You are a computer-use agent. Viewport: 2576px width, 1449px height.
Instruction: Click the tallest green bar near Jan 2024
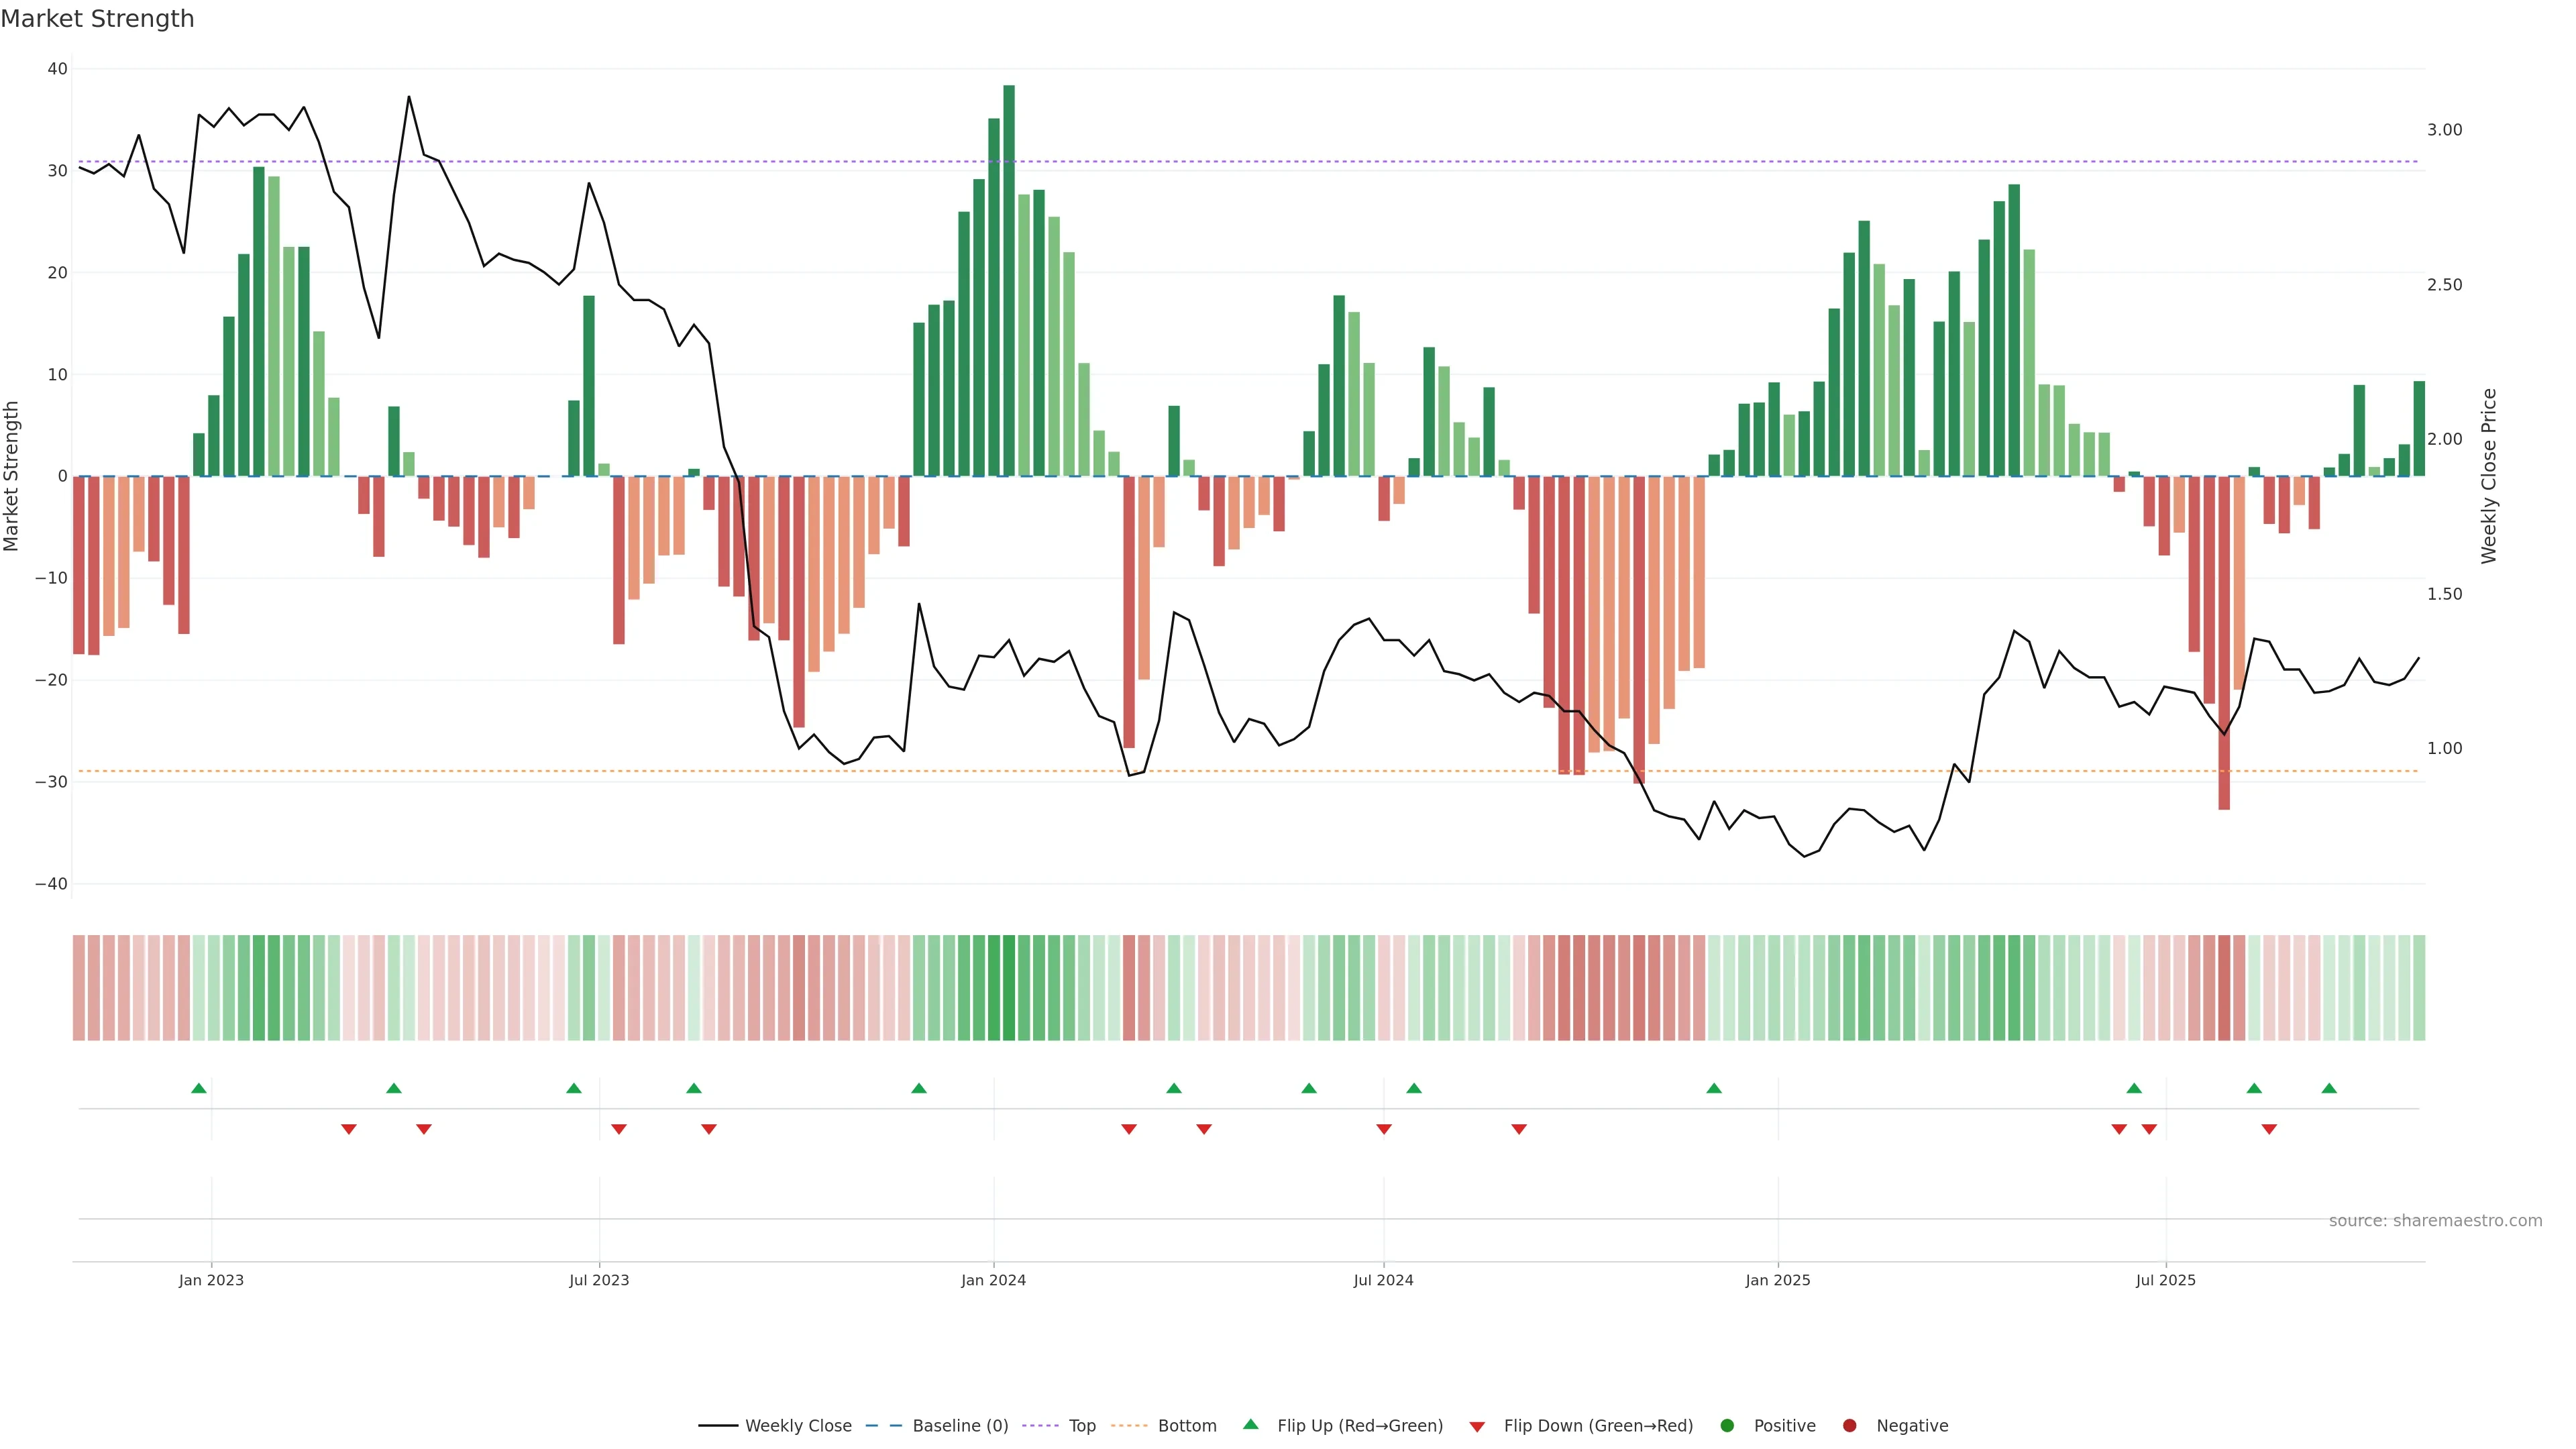tap(1009, 280)
